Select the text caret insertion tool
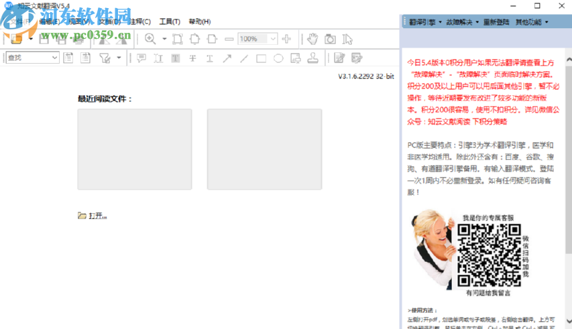Viewport: 572px width, 329px height. (158, 58)
